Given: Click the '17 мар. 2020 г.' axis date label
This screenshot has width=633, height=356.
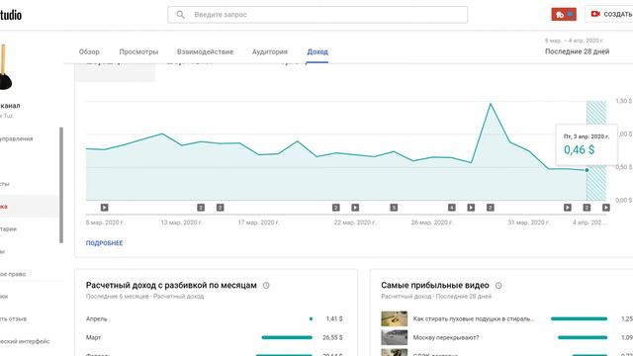Looking at the screenshot, I should point(258,222).
